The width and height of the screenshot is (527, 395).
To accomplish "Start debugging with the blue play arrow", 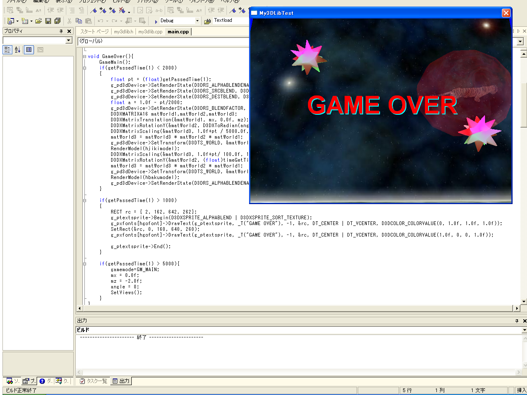I will pos(156,21).
